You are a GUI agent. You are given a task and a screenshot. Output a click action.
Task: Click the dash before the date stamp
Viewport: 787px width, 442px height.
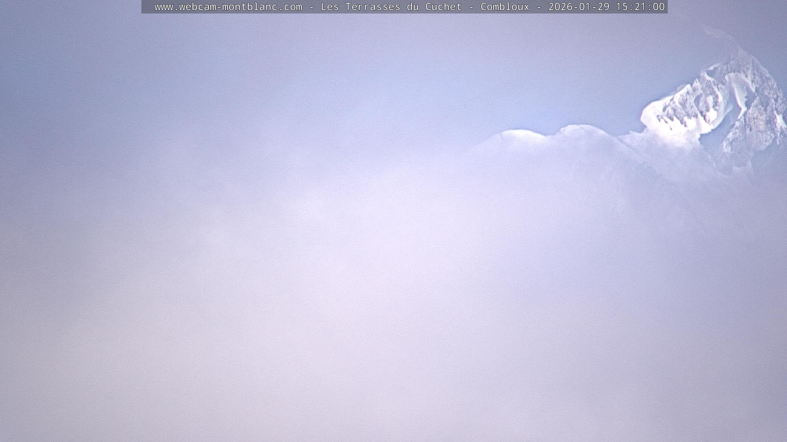[539, 7]
